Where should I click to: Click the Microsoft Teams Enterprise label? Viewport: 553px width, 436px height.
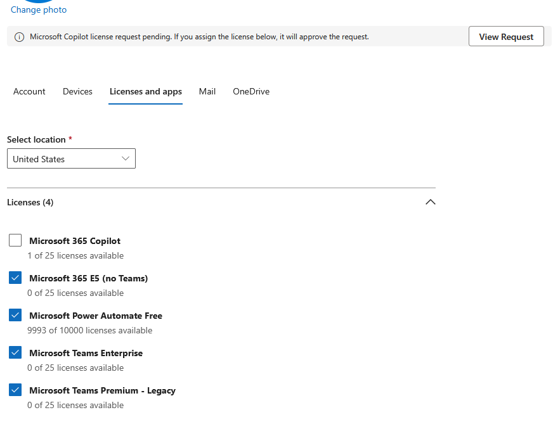point(86,353)
